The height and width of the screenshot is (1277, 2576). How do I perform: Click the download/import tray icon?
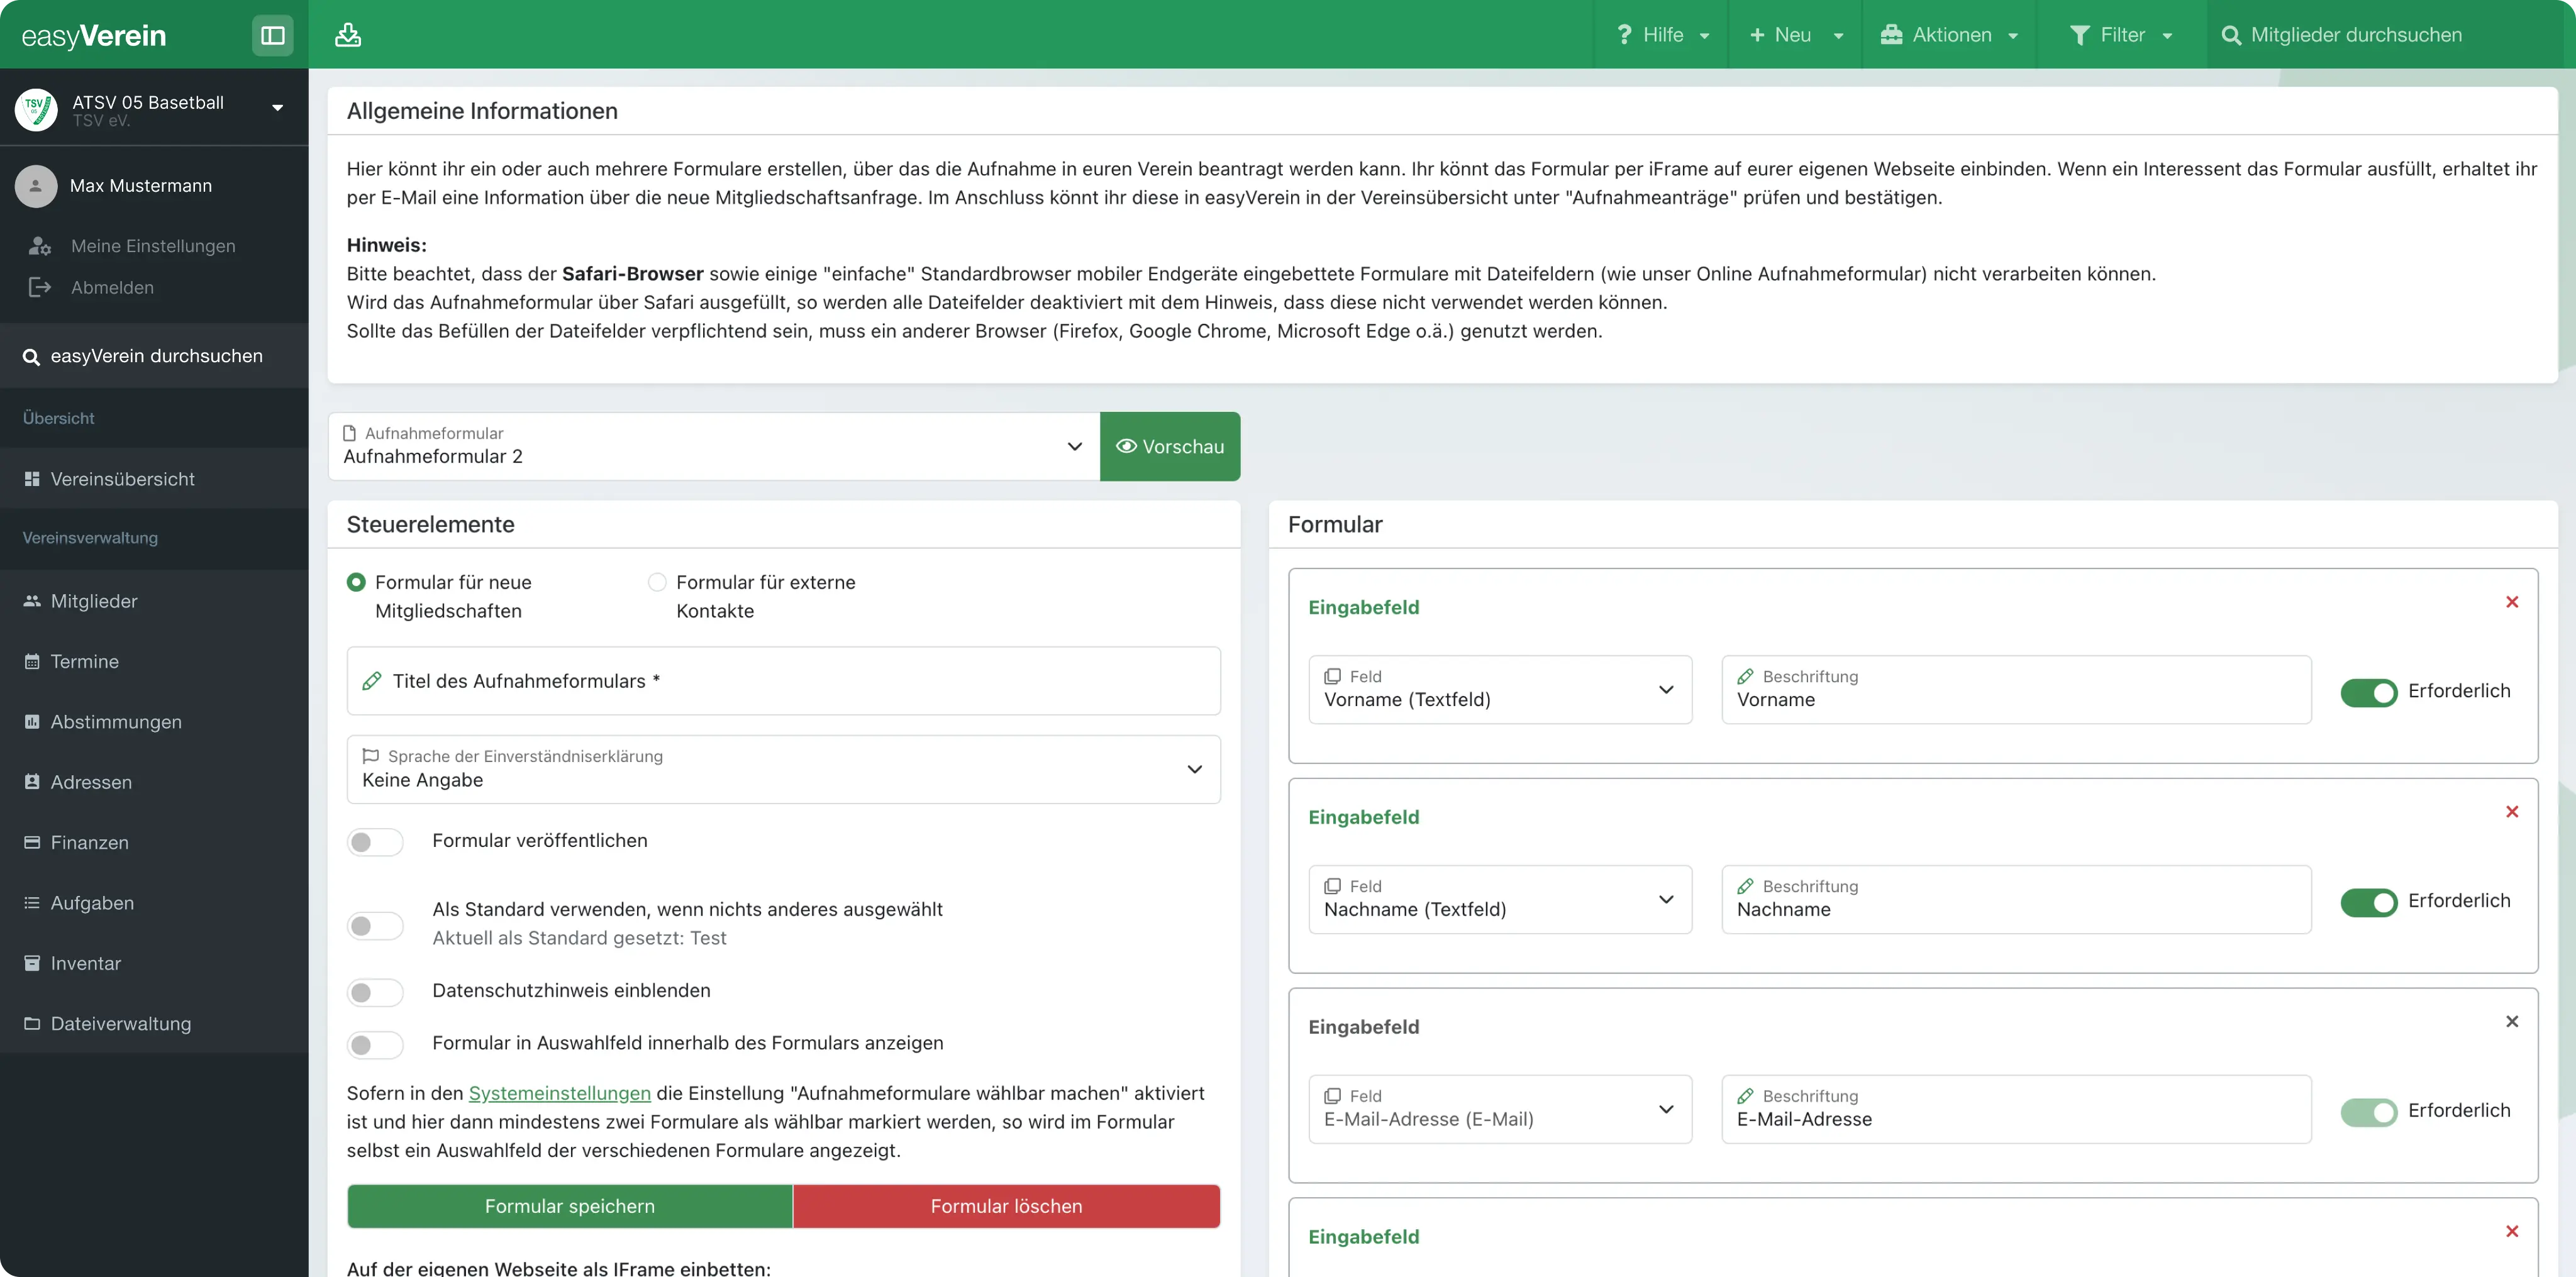348,35
